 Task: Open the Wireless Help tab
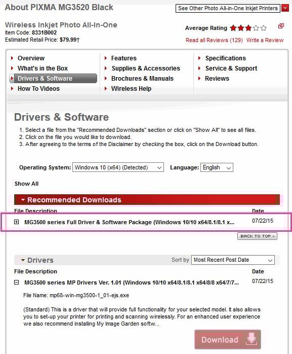pyautogui.click(x=131, y=88)
